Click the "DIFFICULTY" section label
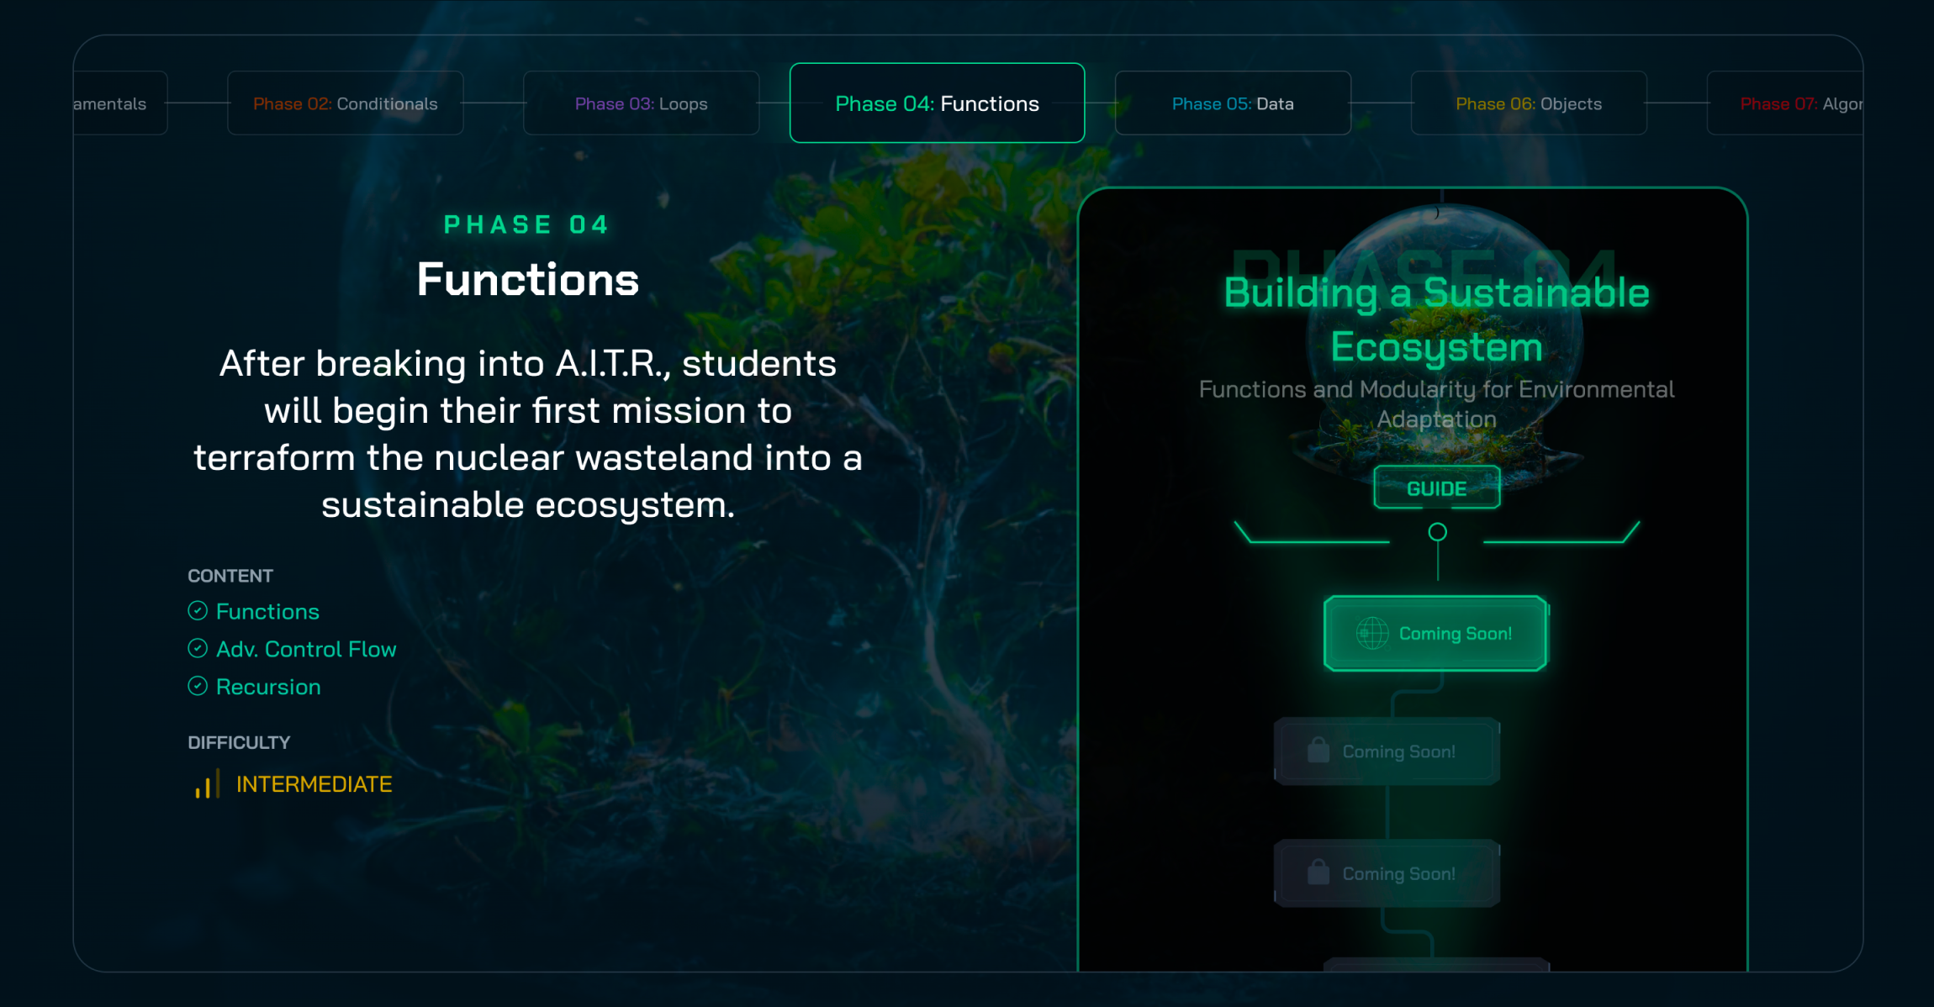Screen dimensions: 1934x1007 click(239, 742)
